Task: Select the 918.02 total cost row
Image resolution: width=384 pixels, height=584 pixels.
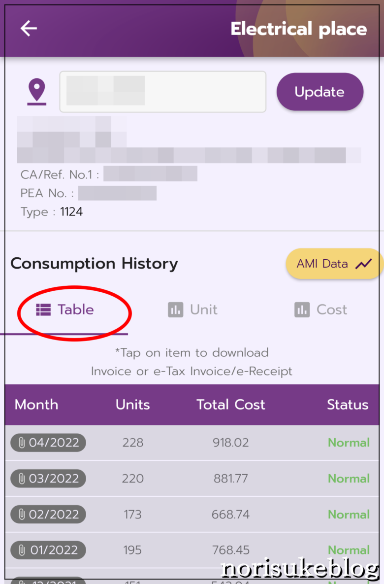Action: click(192, 443)
